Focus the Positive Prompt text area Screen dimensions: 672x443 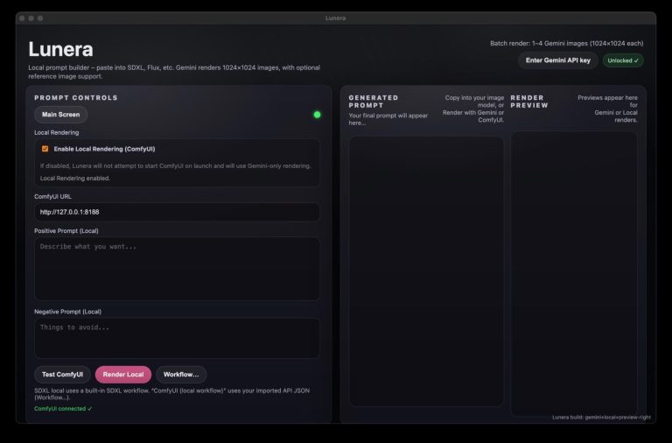(177, 268)
